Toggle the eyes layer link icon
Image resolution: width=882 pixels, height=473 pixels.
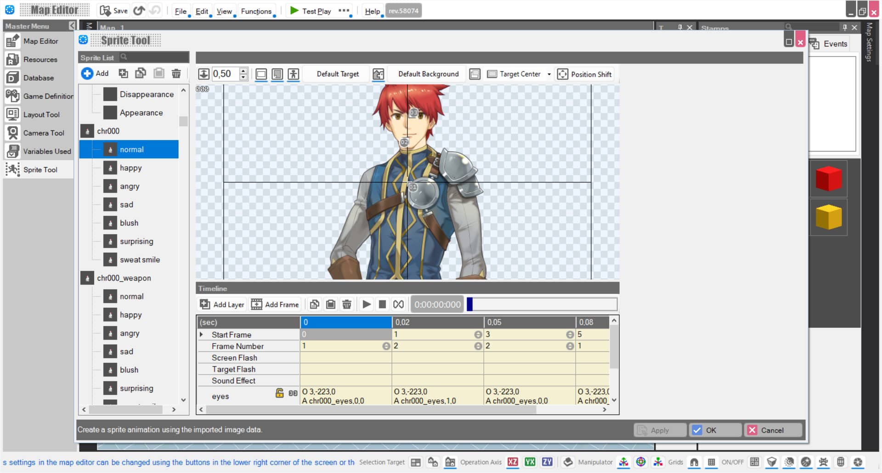[x=293, y=393]
